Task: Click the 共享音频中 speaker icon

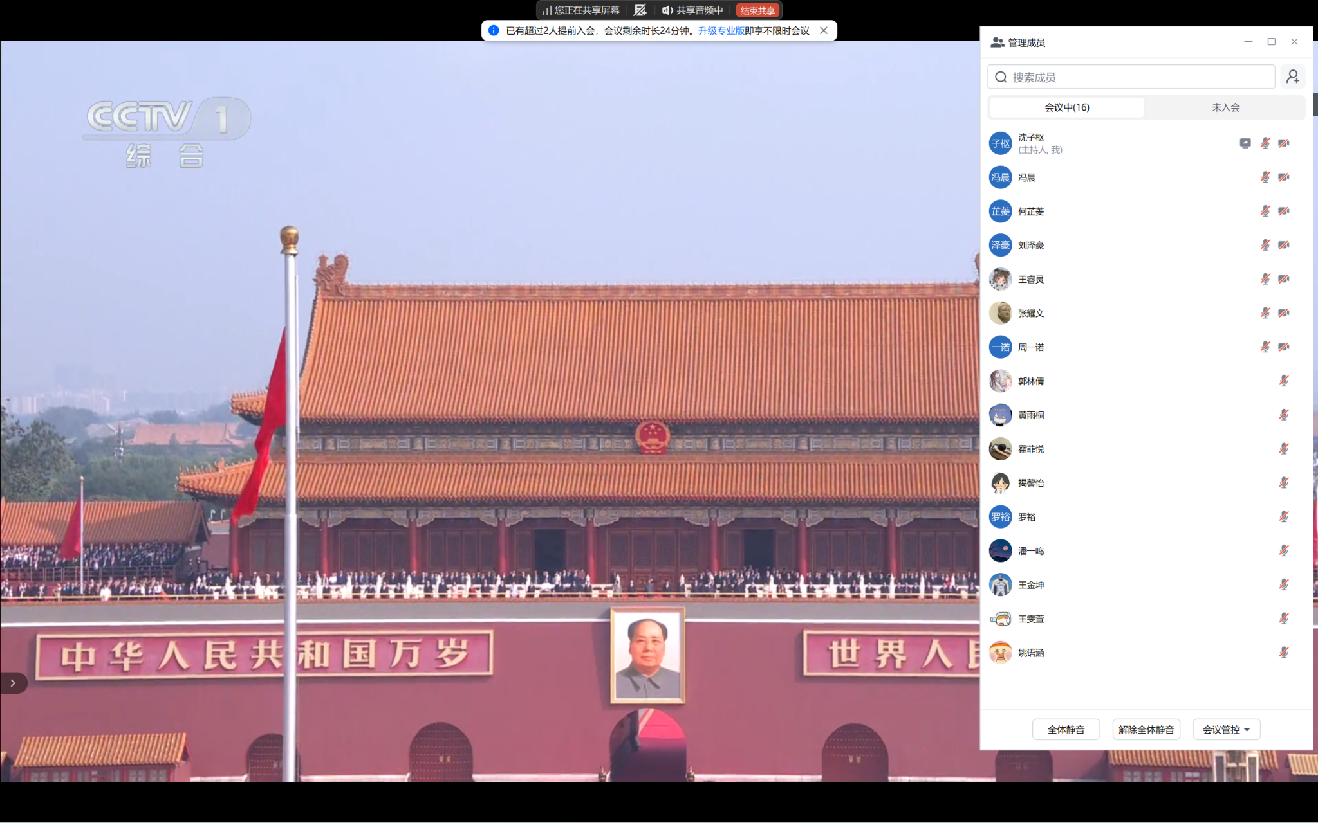Action: pos(667,10)
